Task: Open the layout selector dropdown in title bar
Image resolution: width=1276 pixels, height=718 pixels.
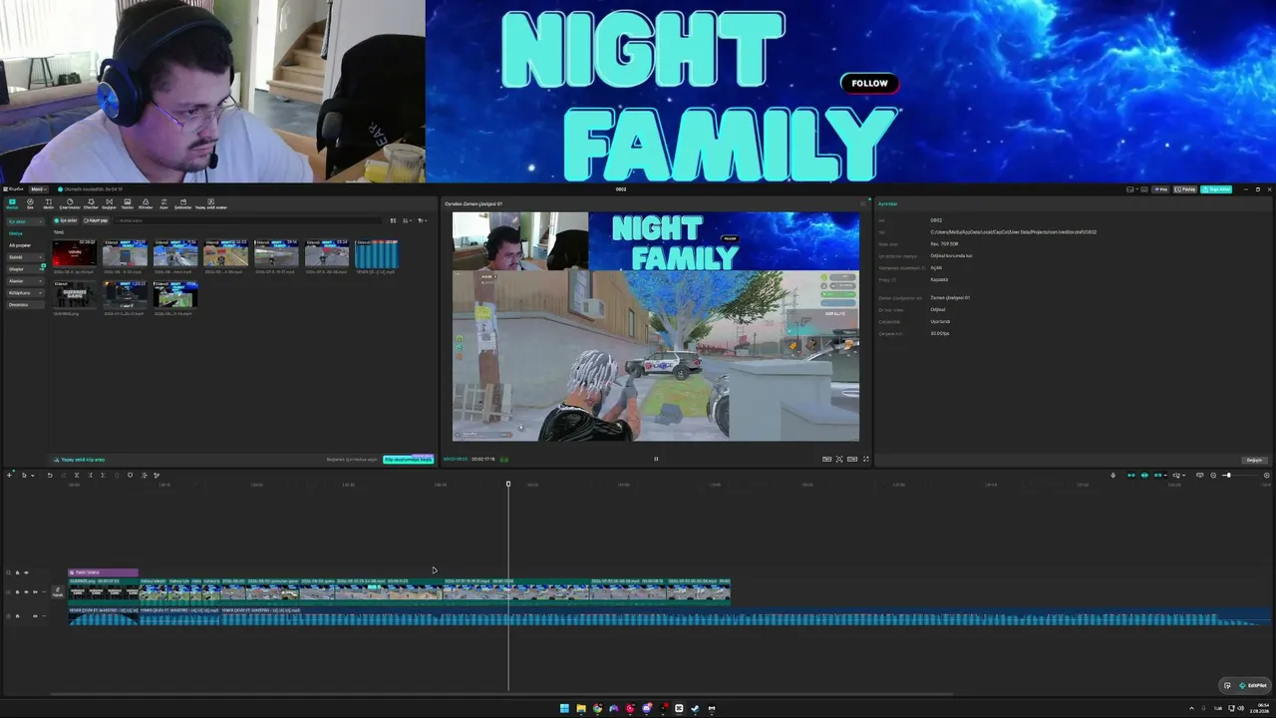Action: [1132, 188]
